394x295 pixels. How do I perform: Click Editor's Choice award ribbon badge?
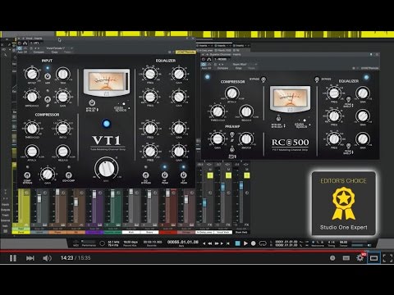(344, 203)
